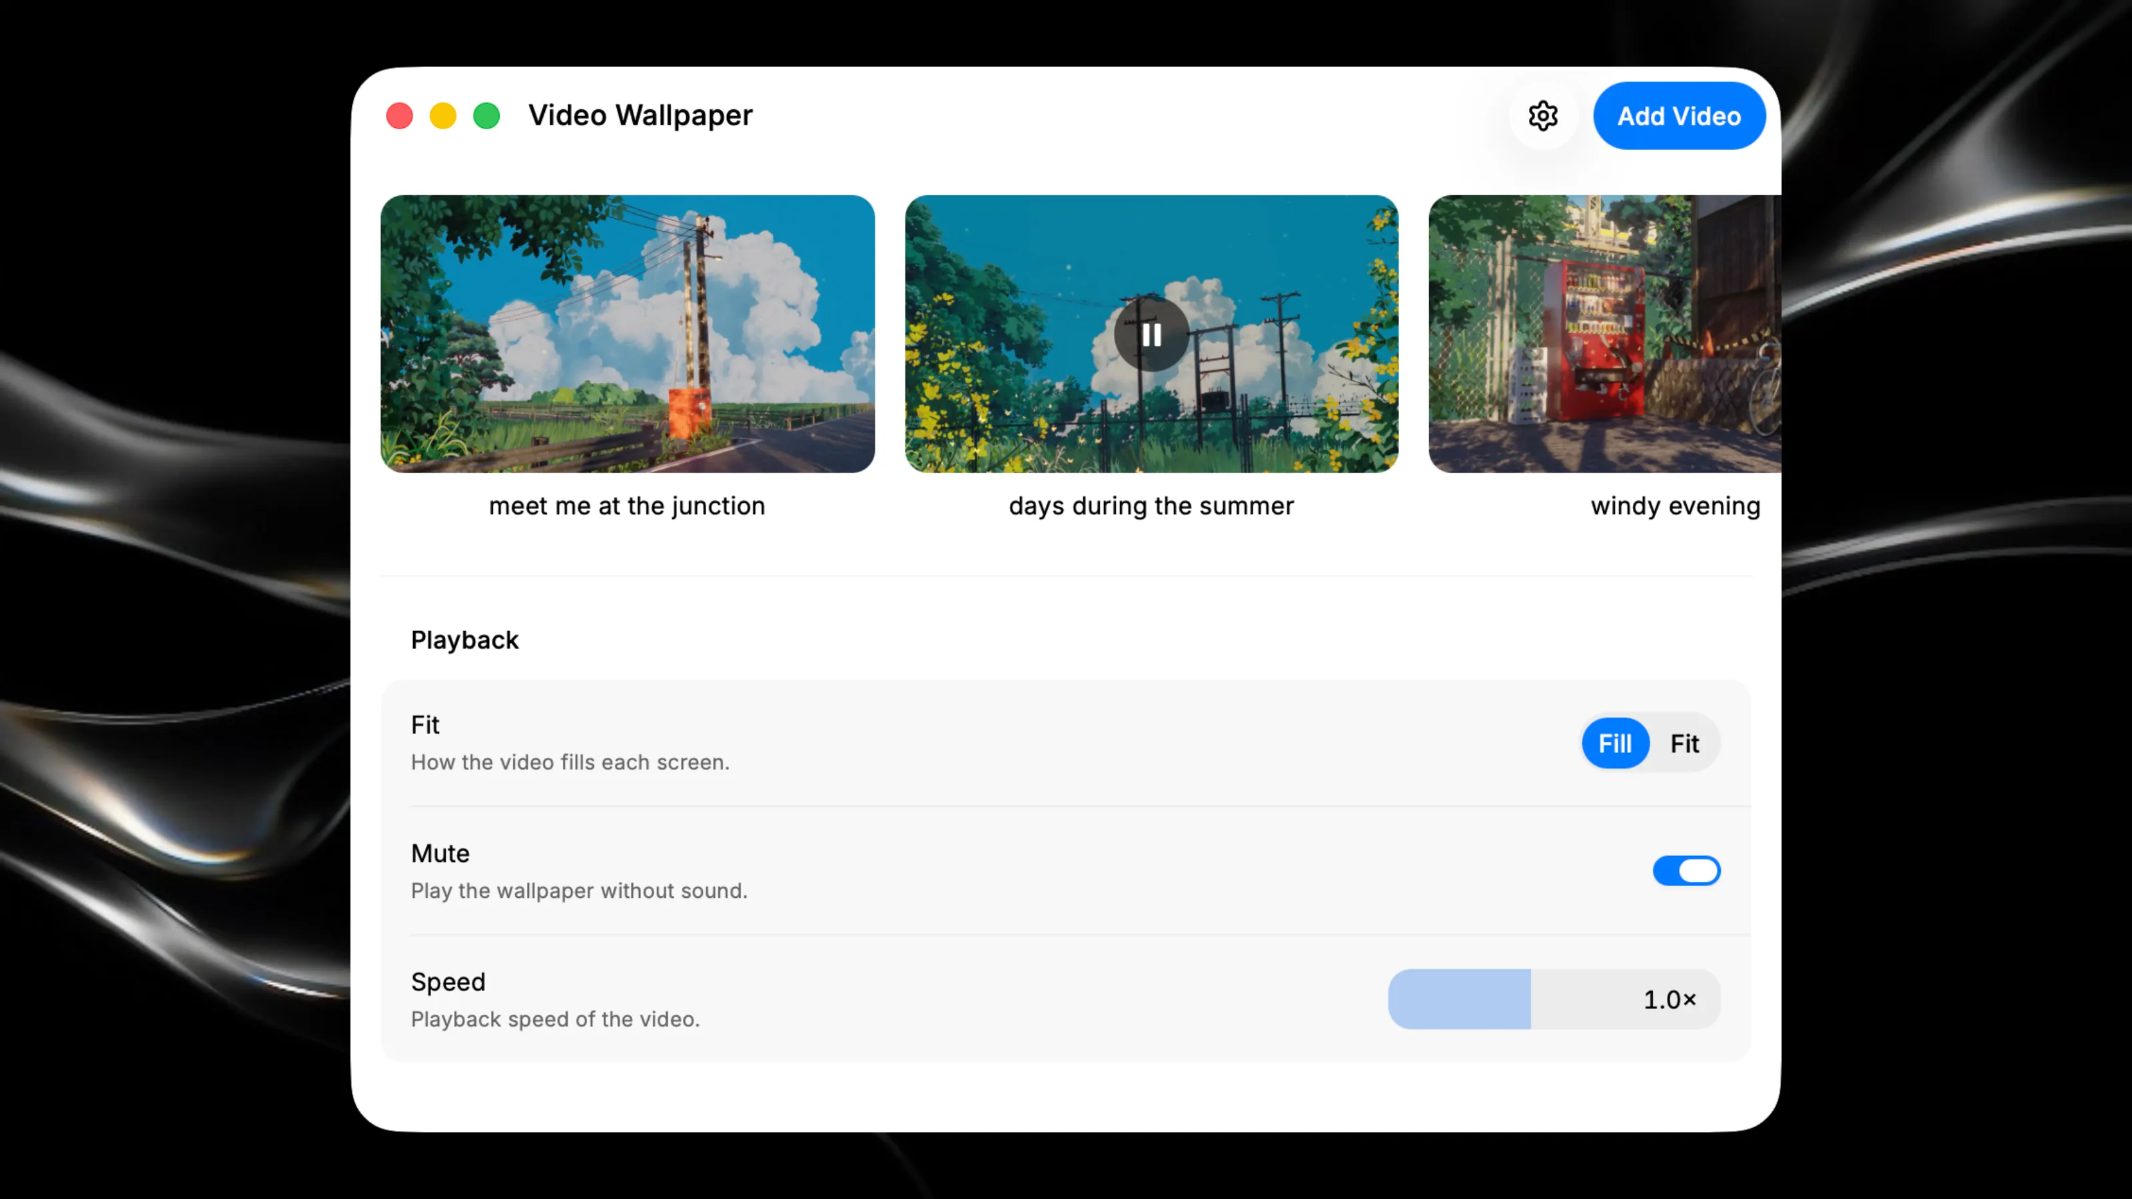Close the Video Wallpaper window
The image size is (2132, 1199).
pyautogui.click(x=400, y=116)
